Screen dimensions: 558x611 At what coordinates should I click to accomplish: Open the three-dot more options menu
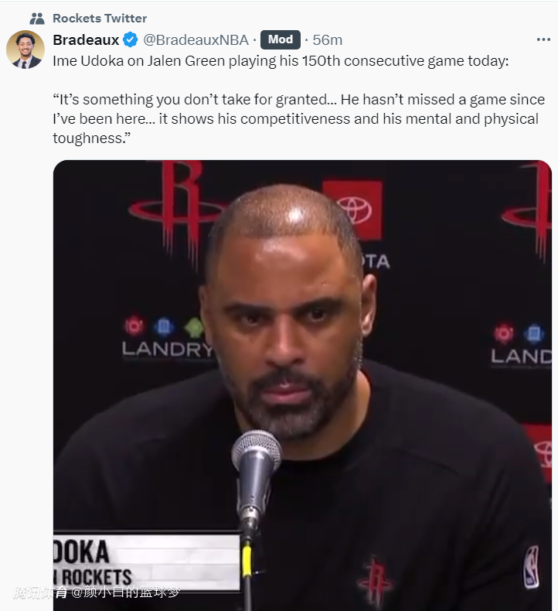point(543,39)
